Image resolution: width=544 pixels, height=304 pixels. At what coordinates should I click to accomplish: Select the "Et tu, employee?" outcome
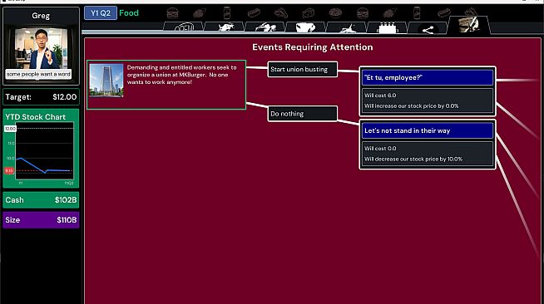pos(428,77)
